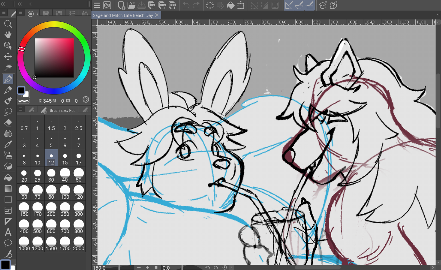The height and width of the screenshot is (270, 441).
Task: Open the main hamburger menu
Action: pyautogui.click(x=97, y=5)
